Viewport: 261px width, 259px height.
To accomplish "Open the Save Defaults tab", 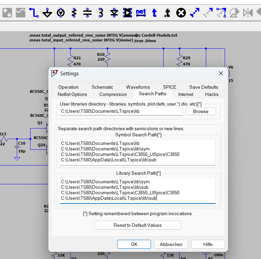I will [x=203, y=87].
